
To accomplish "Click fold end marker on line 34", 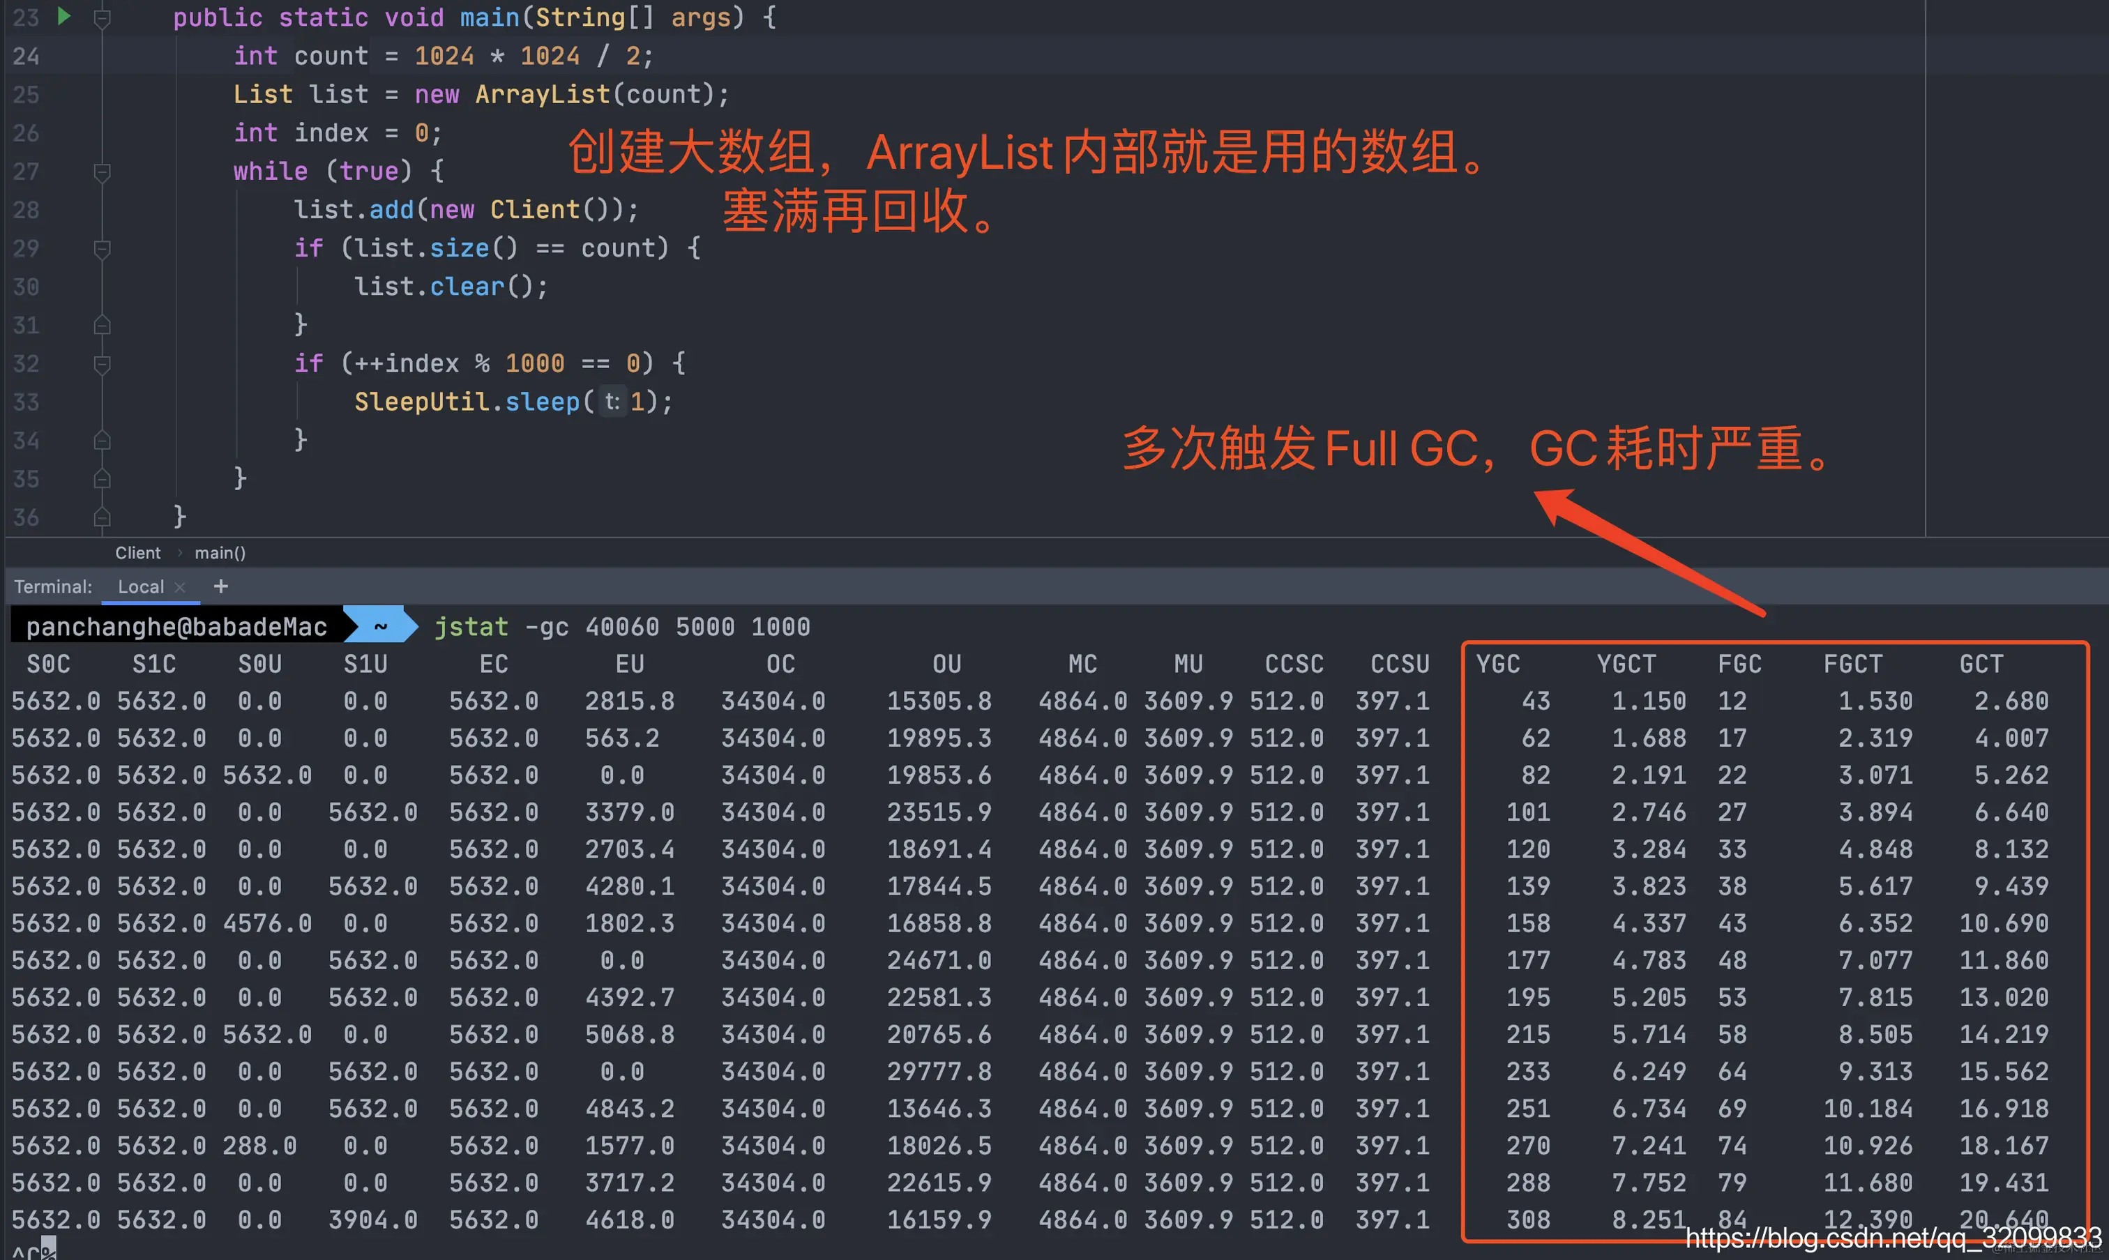I will point(102,441).
